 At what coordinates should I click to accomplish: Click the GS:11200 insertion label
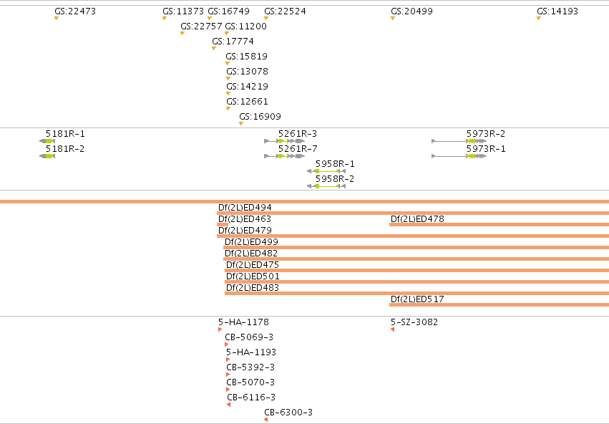[246, 26]
